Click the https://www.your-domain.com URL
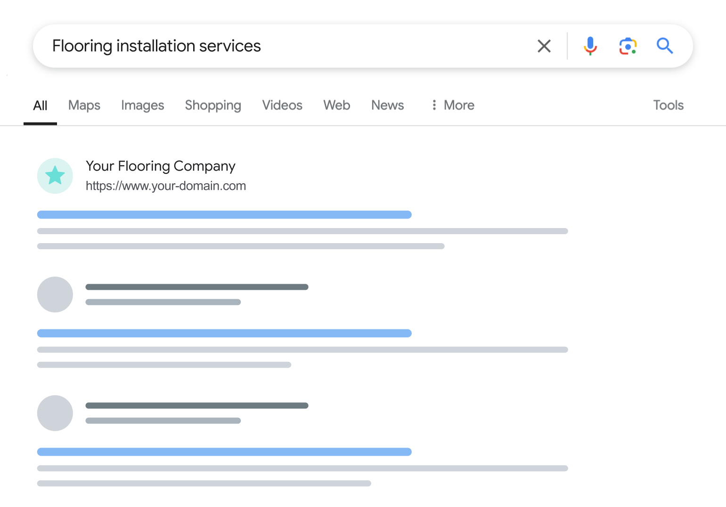726x507 pixels. 166,186
